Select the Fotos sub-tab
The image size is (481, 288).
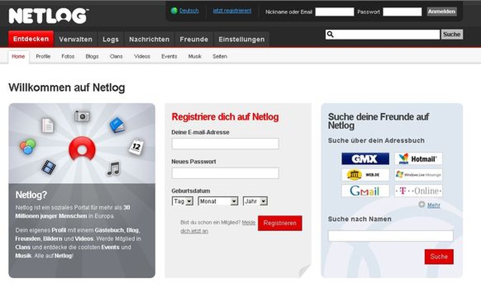pos(68,56)
